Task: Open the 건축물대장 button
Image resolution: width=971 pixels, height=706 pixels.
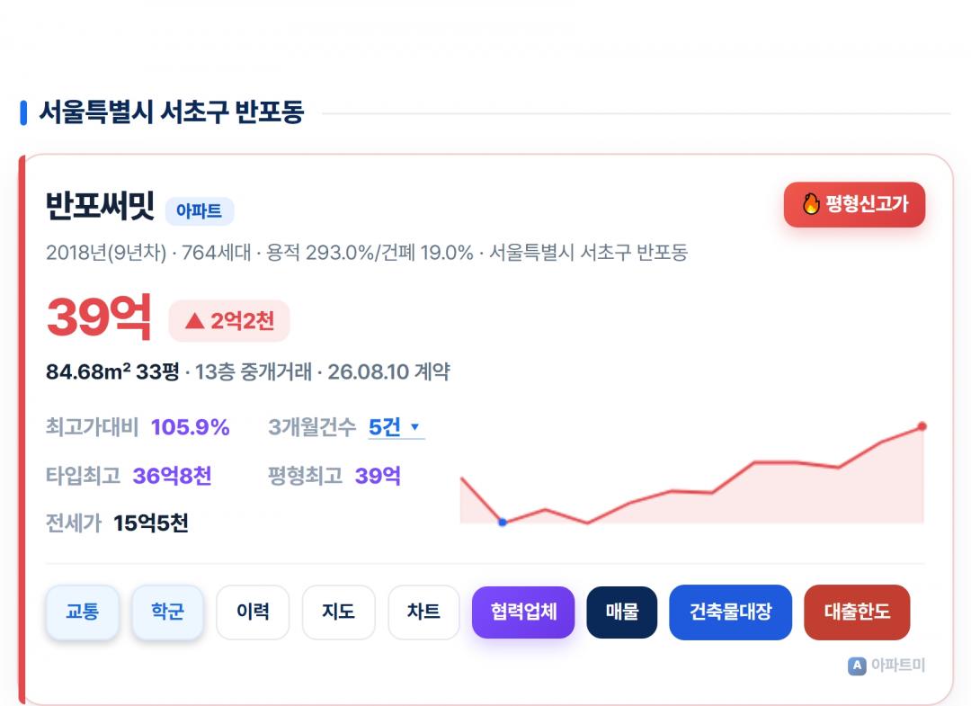Action: (x=731, y=612)
